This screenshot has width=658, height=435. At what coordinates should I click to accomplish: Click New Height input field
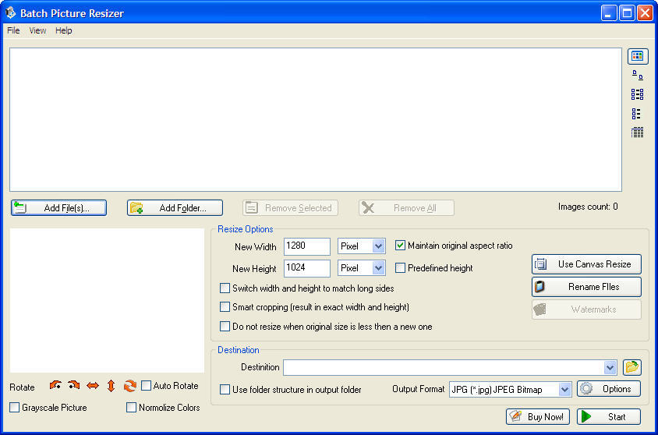point(306,268)
